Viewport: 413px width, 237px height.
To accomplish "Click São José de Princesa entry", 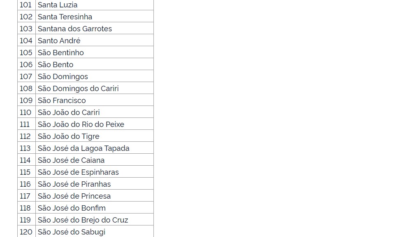I will point(74,196).
